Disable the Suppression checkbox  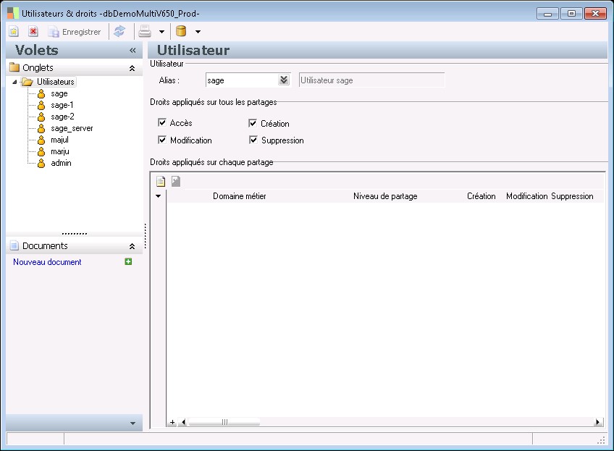(253, 140)
